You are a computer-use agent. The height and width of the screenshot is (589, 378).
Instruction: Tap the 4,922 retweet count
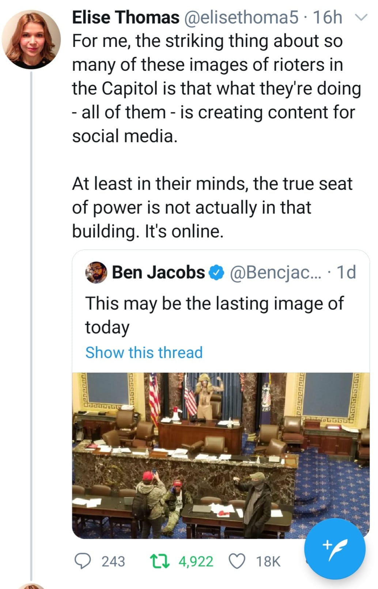tap(196, 561)
